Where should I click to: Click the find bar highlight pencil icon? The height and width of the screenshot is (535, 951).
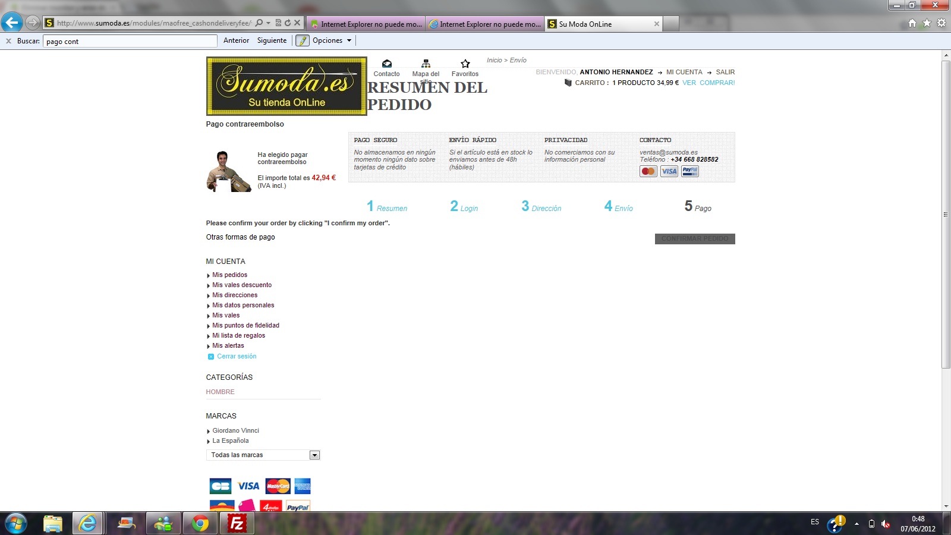pyautogui.click(x=303, y=40)
